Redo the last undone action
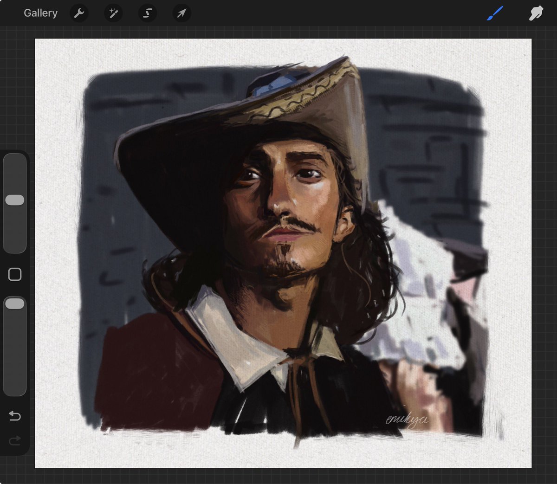The height and width of the screenshot is (484, 557). click(15, 440)
